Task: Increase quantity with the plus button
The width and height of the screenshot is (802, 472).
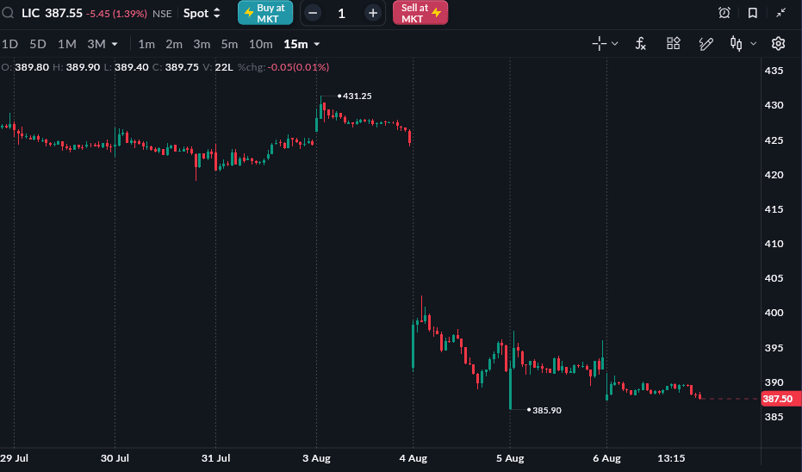Action: click(373, 13)
